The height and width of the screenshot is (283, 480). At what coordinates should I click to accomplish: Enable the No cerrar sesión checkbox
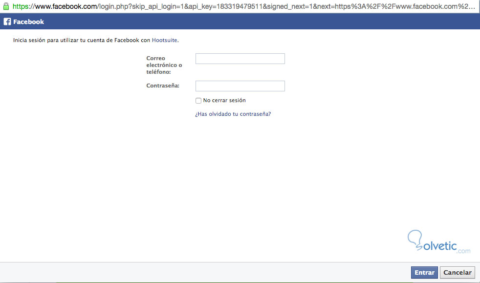point(198,101)
